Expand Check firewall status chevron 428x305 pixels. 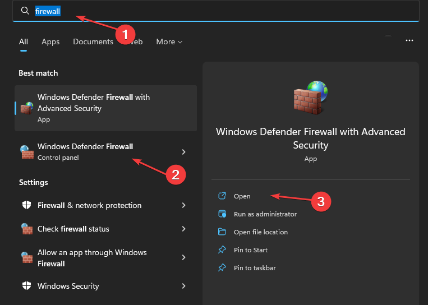coord(183,229)
